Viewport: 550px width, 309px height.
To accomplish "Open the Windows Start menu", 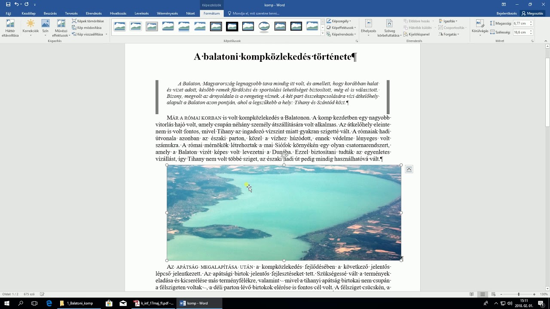I will 7,303.
